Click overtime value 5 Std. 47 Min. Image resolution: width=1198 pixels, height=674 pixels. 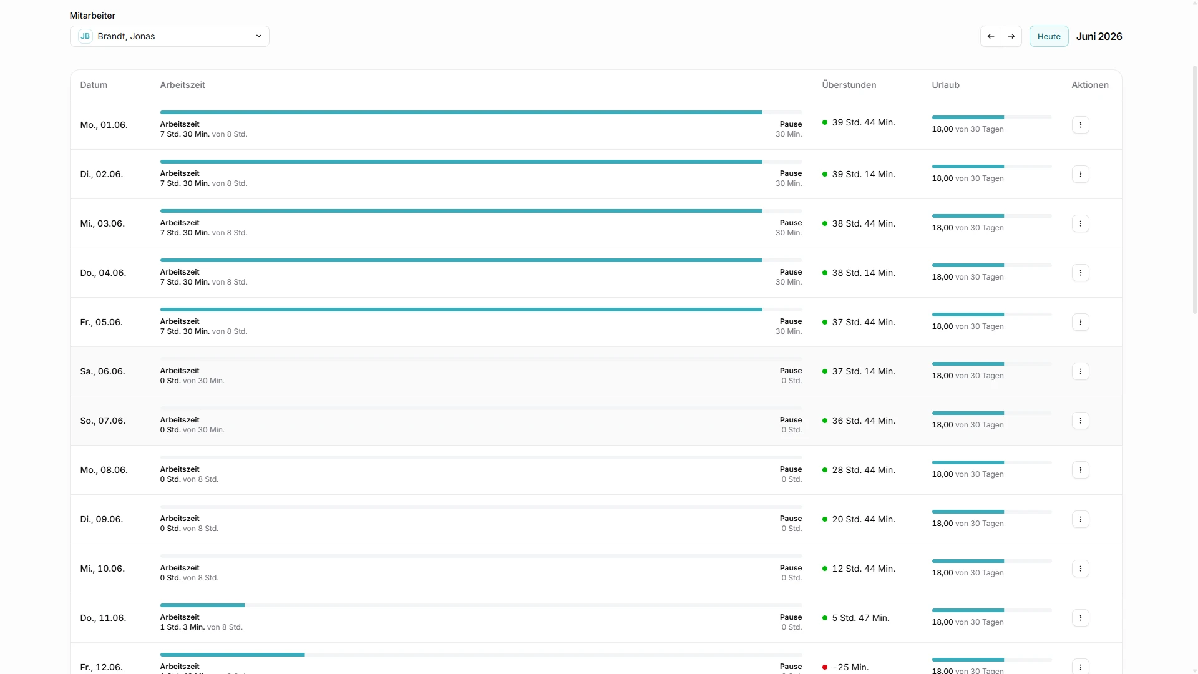860,618
